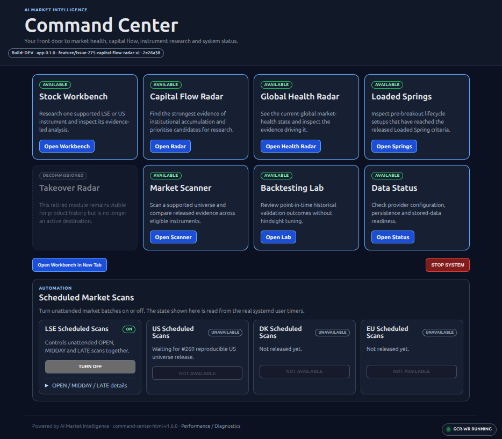
Task: Click the Open Workbench button
Action: (67, 146)
